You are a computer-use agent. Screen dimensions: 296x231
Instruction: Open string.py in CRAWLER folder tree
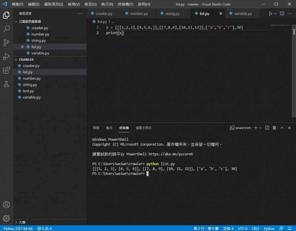pyautogui.click(x=50, y=85)
